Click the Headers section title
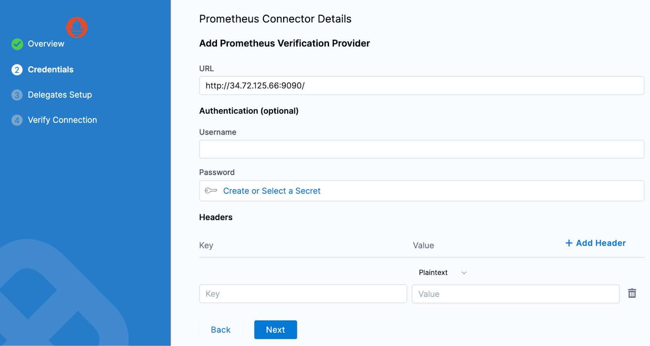The image size is (650, 346). 216,217
